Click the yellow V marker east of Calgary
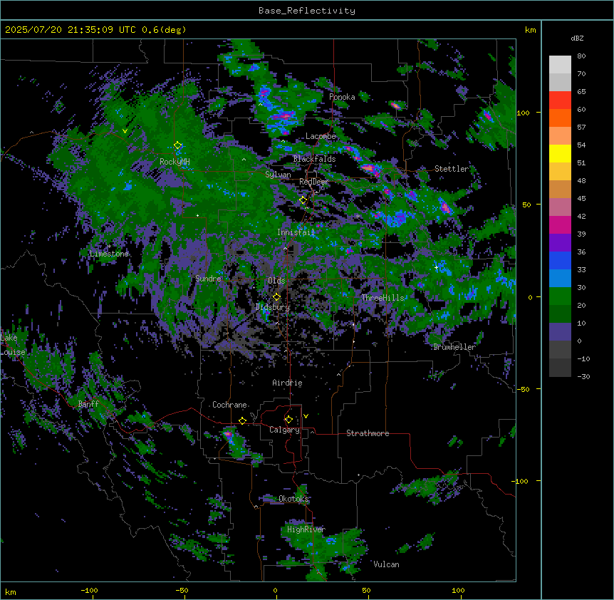The width and height of the screenshot is (614, 600). tap(306, 416)
